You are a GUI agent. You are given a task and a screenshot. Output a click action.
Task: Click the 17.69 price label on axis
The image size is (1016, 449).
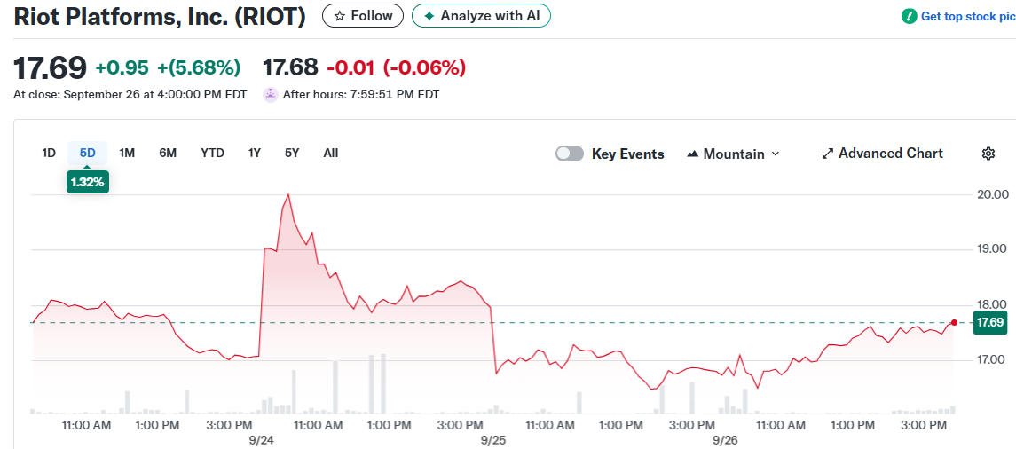point(989,323)
